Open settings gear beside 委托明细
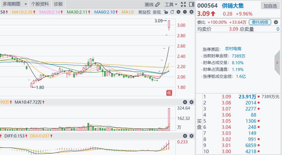Screen dimensions: 282x155 [x=276, y=22]
